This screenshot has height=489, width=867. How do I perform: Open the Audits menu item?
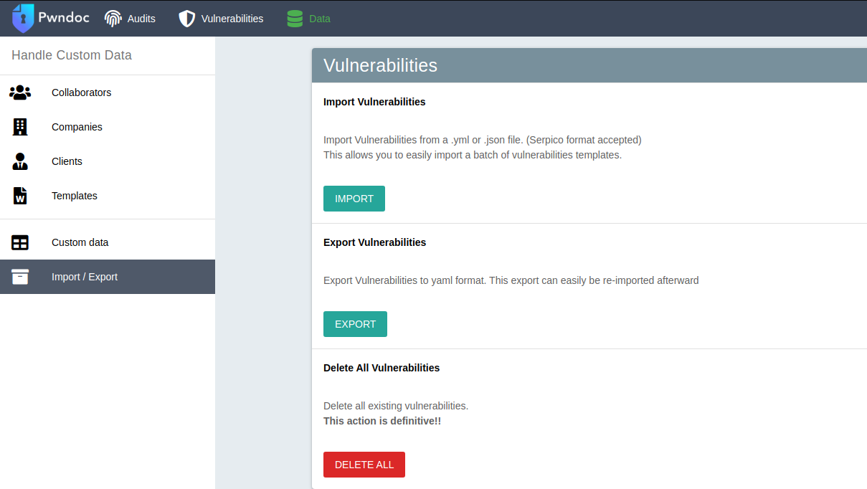[141, 19]
